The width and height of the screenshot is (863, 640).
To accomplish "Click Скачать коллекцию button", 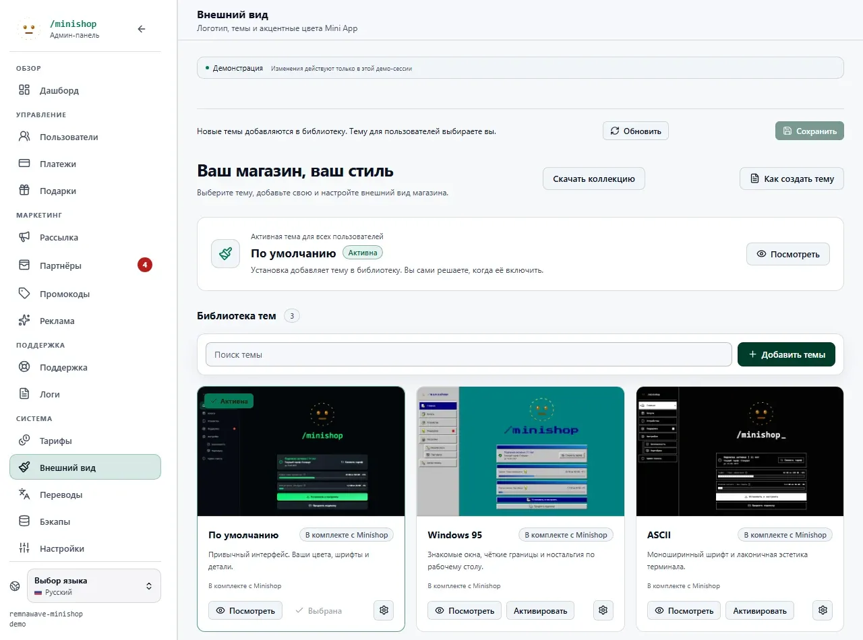I will pyautogui.click(x=594, y=179).
